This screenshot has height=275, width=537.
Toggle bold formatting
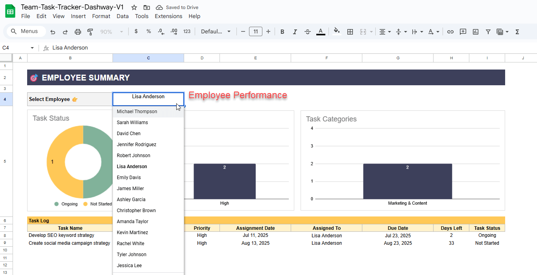tap(282, 31)
